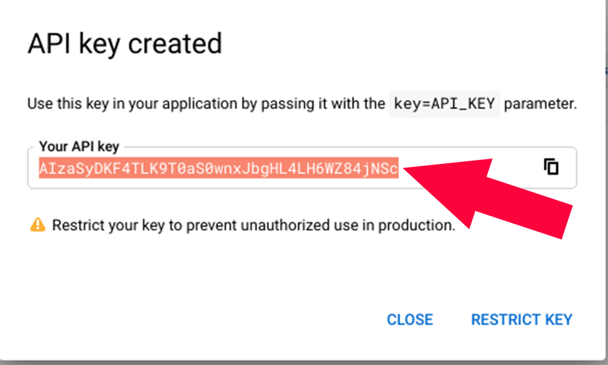This screenshot has width=608, height=365.
Task: Select the key=API_KEY code snippet
Action: (x=445, y=104)
